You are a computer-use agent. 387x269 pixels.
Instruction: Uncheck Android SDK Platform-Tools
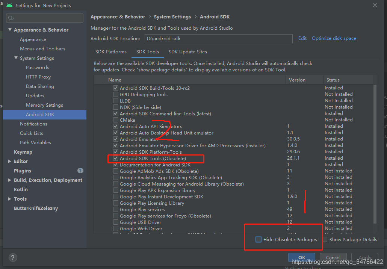(115, 152)
